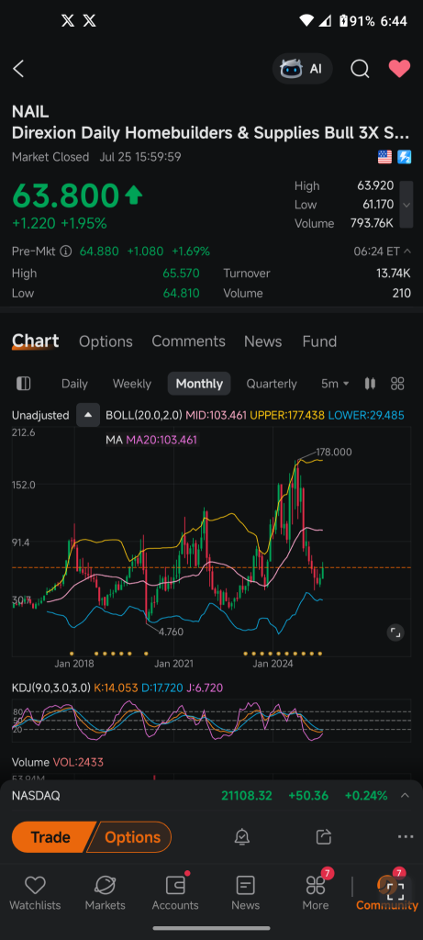This screenshot has height=940, width=423.
Task: Tap the UPPER:177.438 band value
Action: click(x=287, y=415)
